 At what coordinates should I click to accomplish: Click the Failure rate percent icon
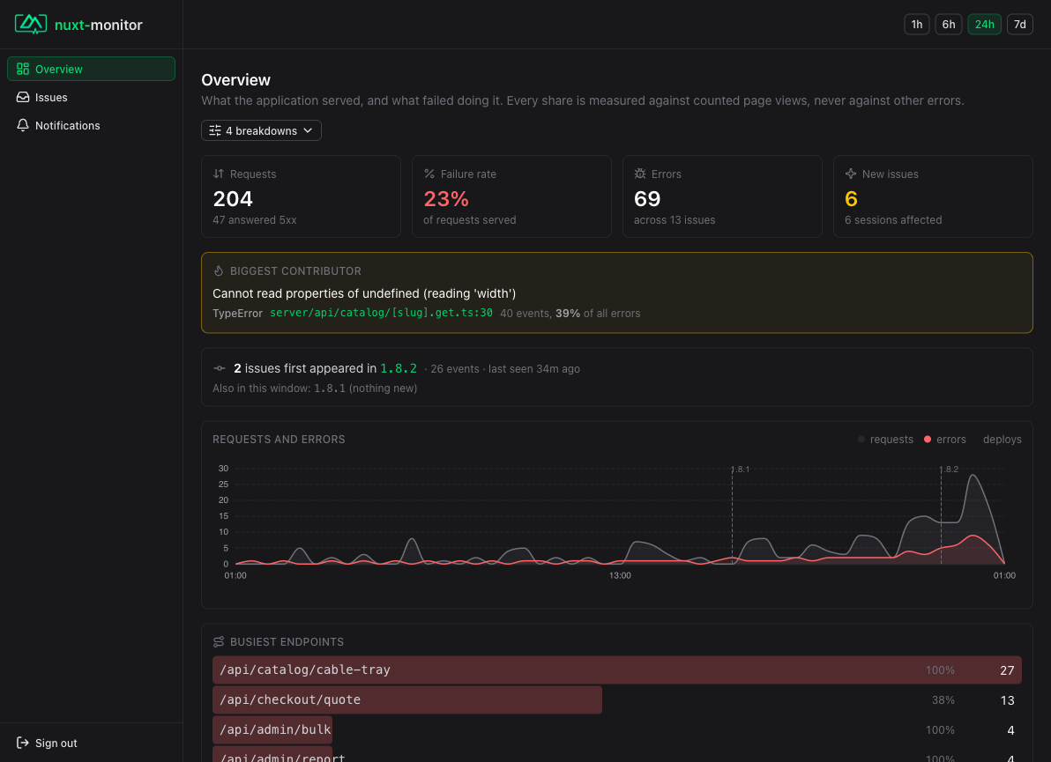pyautogui.click(x=429, y=174)
